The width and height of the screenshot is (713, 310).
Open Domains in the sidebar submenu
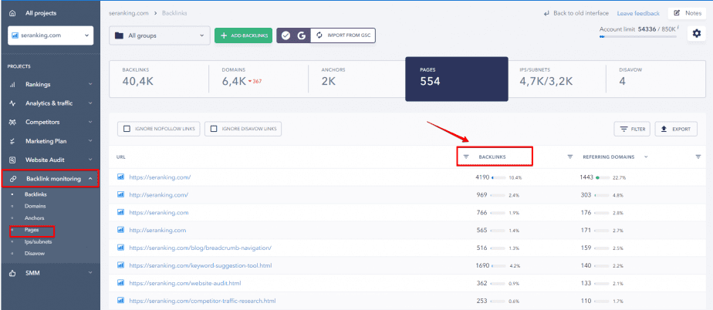click(x=35, y=207)
